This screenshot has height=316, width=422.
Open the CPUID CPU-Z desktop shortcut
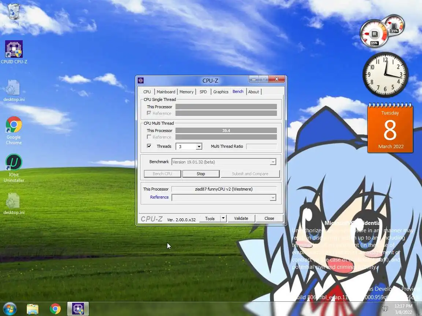coord(14,52)
